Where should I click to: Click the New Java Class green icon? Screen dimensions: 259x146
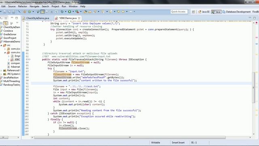30,12
